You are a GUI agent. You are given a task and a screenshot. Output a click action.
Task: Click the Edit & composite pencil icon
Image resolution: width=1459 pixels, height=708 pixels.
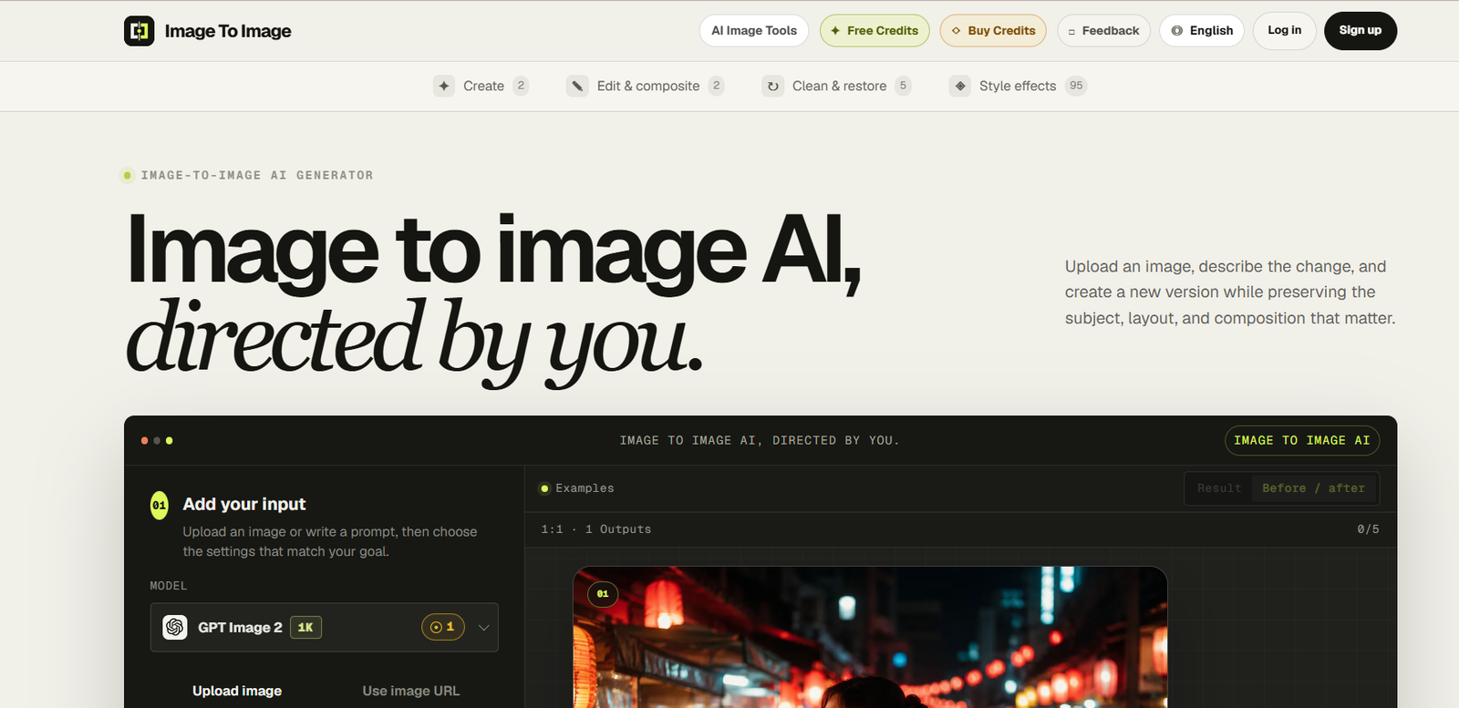pyautogui.click(x=578, y=86)
